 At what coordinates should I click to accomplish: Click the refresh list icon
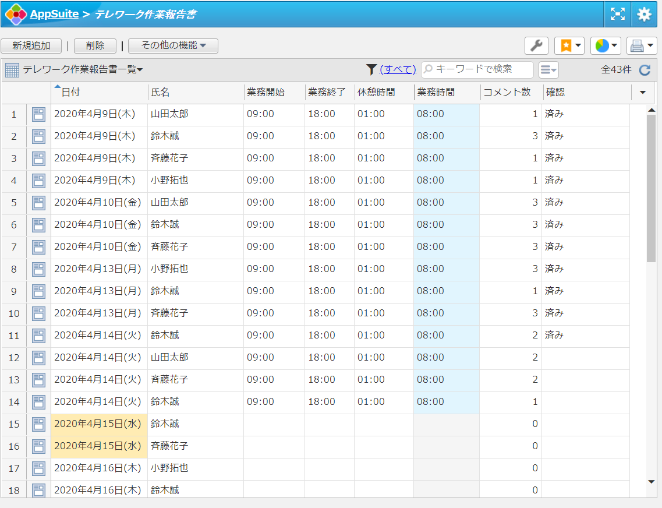tap(645, 70)
